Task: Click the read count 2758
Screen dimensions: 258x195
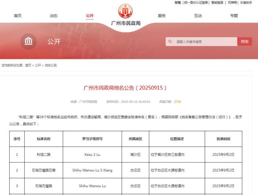Action: point(177,102)
